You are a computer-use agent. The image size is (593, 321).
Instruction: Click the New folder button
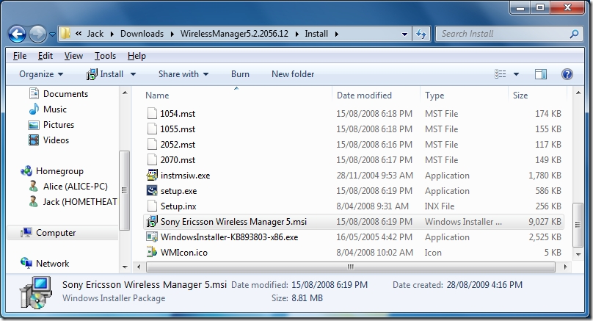click(293, 74)
